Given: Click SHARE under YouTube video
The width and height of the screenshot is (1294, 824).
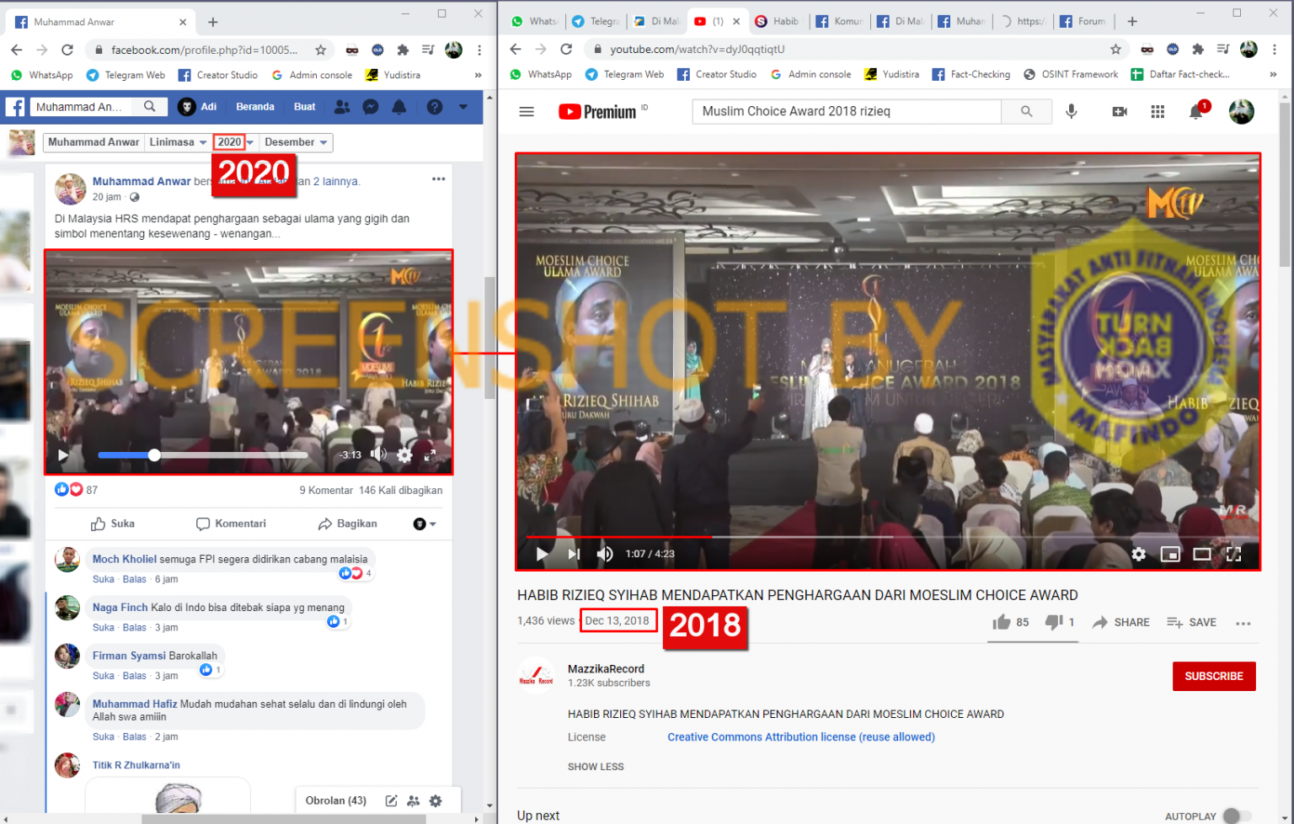Looking at the screenshot, I should [1120, 622].
